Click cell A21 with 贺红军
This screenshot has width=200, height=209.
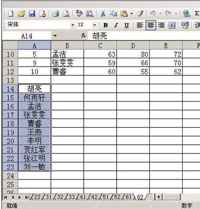click(x=34, y=150)
